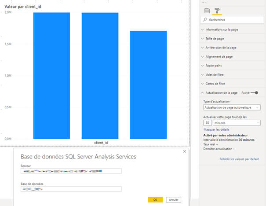The width and height of the screenshot is (266, 206).
Task: Expand Arrière-plan de la page section
Action: [232, 48]
